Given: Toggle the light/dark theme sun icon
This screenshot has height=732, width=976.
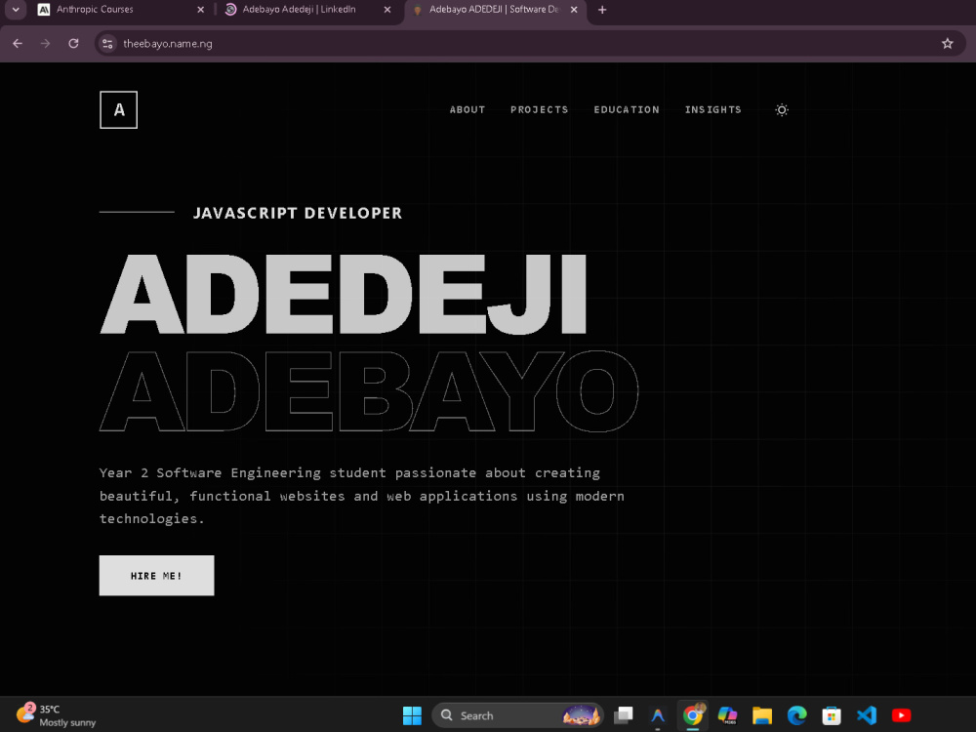Looking at the screenshot, I should [x=782, y=109].
